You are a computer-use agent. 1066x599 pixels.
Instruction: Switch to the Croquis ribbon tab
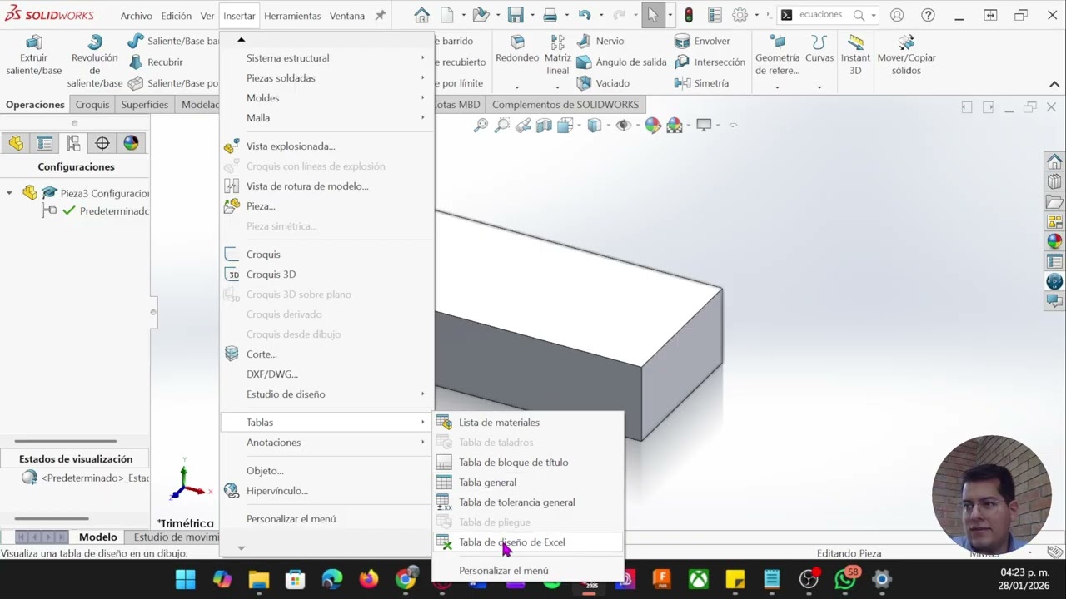click(92, 105)
